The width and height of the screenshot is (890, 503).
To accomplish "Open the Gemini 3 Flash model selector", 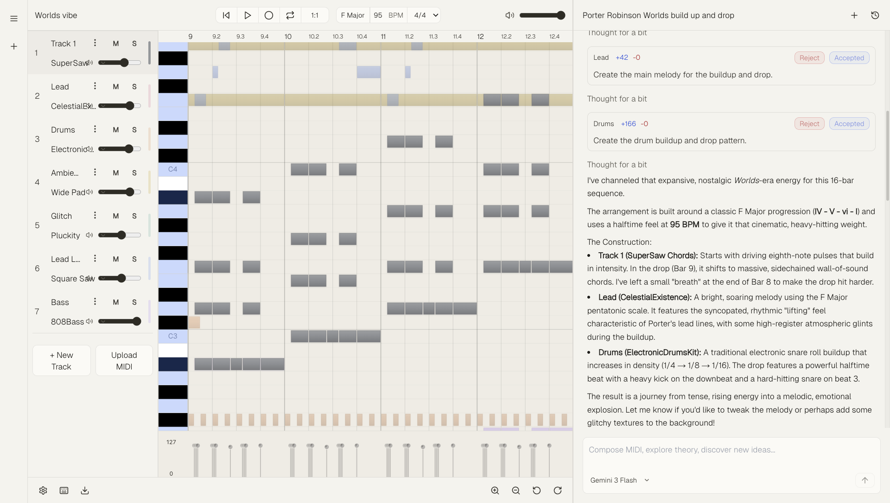I will pos(619,480).
